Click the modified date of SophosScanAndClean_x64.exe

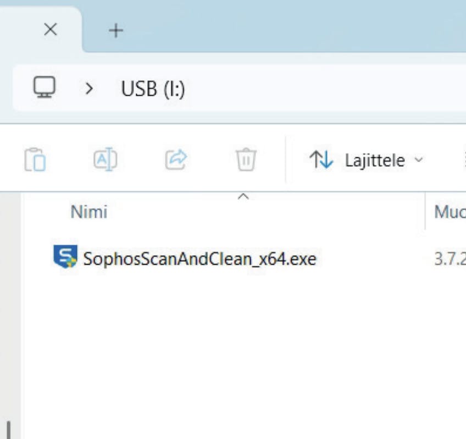point(450,259)
